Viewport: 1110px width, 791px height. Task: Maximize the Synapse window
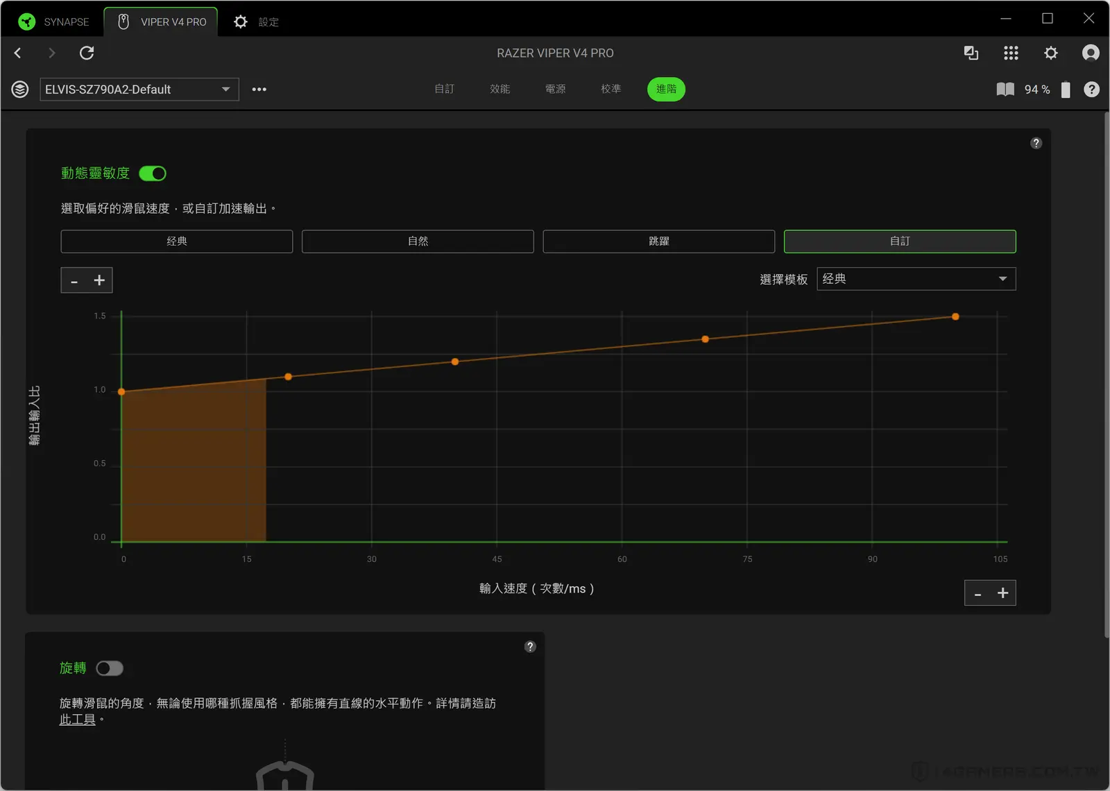tap(1048, 19)
